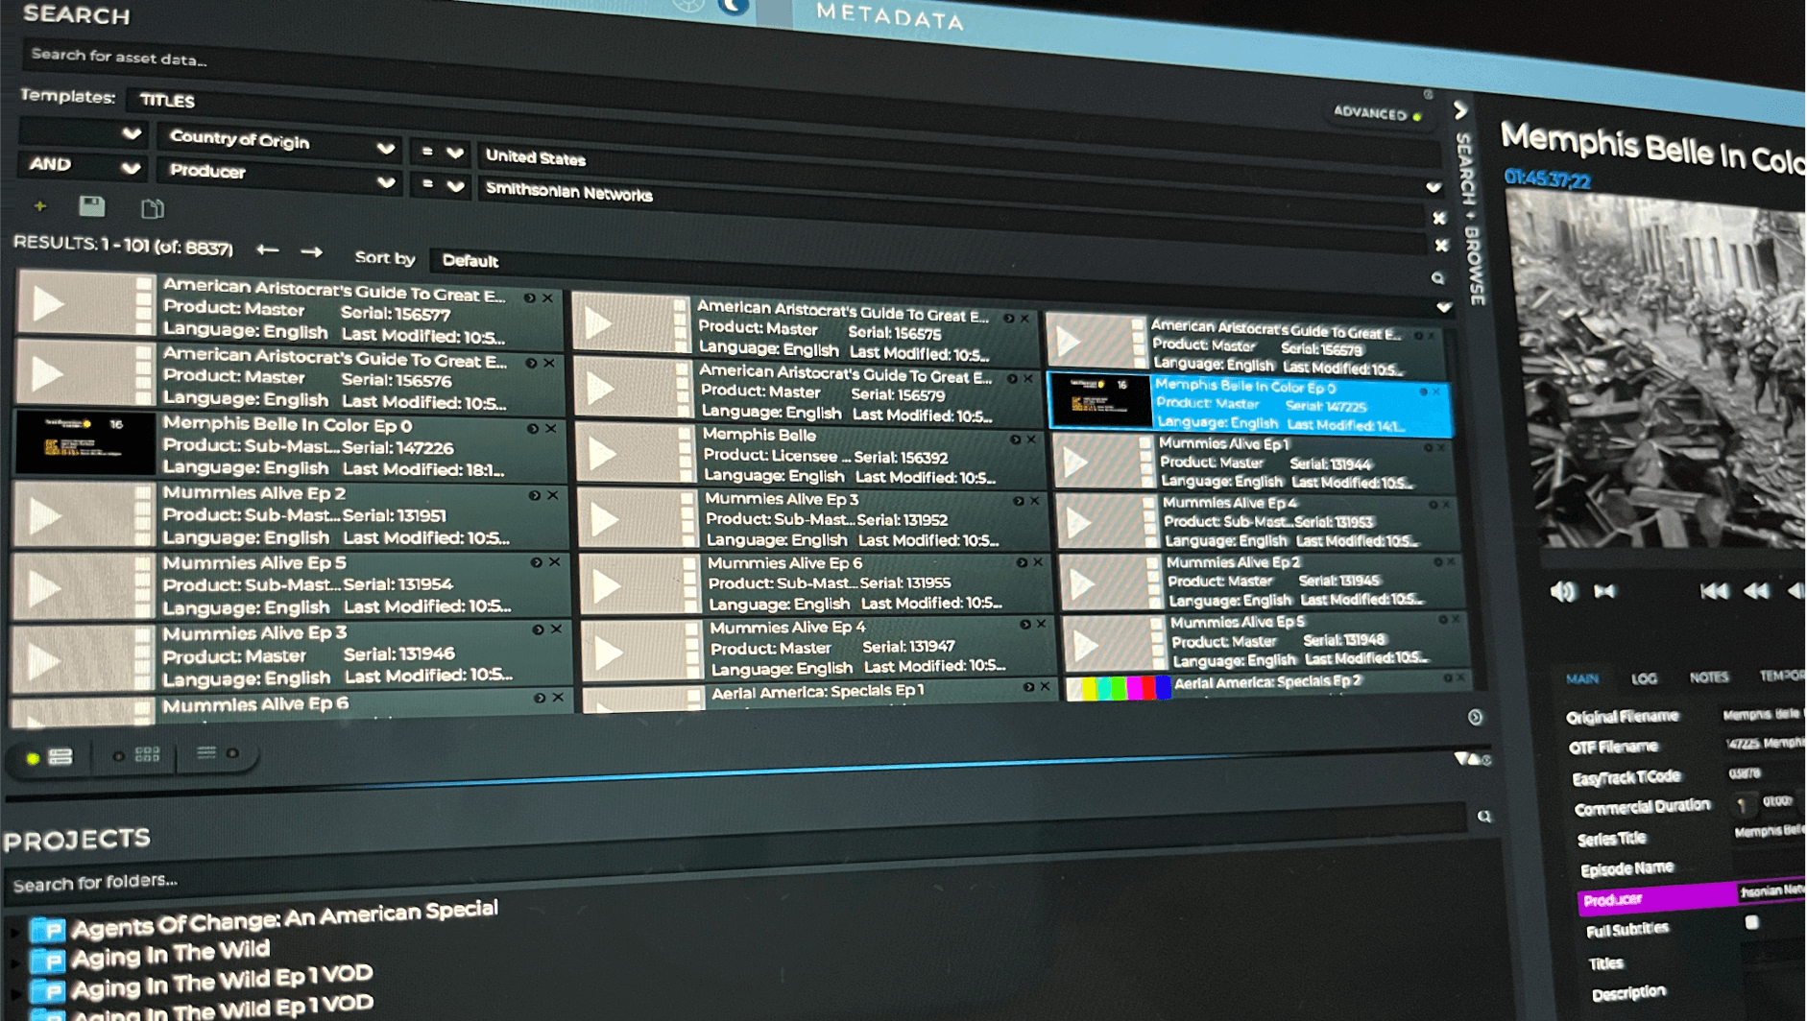Jump to start with the skip-back player button
The height and width of the screenshot is (1021, 1807).
click(1713, 591)
